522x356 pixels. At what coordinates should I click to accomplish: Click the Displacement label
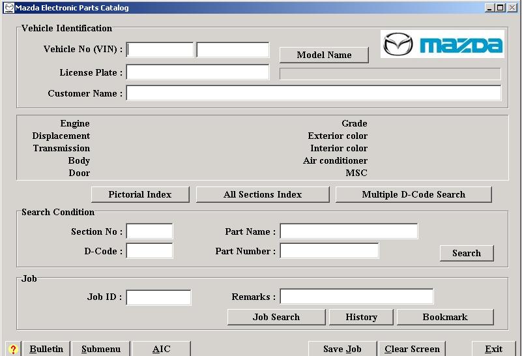point(61,136)
